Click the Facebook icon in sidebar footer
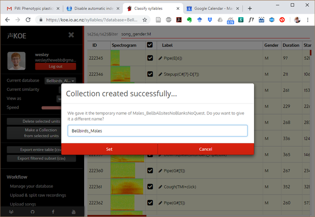 (x=53, y=212)
